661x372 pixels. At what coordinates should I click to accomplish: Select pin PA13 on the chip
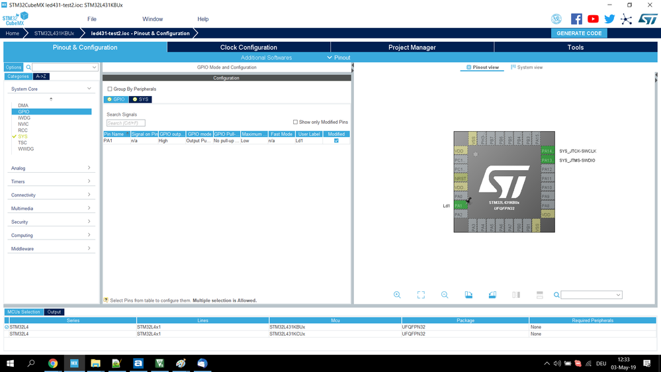[547, 160]
